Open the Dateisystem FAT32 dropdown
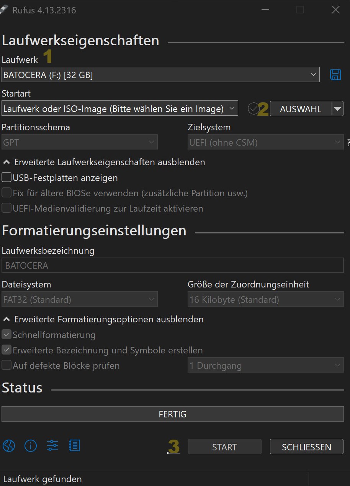 (80, 299)
